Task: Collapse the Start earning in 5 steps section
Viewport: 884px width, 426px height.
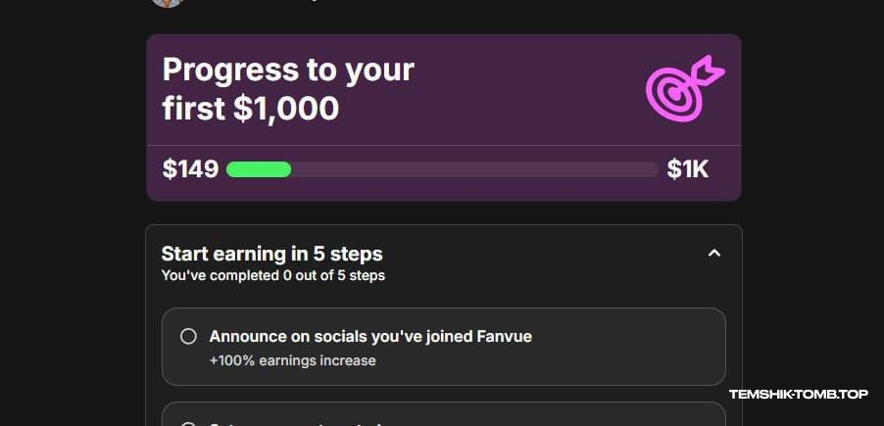Action: click(714, 254)
